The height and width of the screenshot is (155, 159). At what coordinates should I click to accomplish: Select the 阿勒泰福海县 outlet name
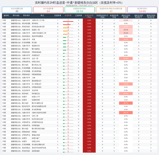(x=37, y=52)
